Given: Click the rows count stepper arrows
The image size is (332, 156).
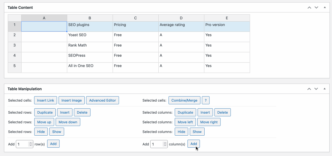Looking at the screenshot, I should point(30,144).
